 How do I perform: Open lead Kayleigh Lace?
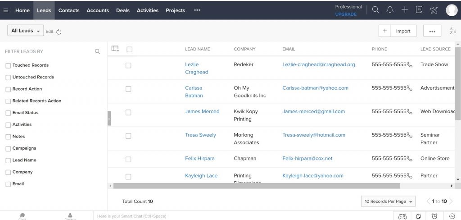201,176
